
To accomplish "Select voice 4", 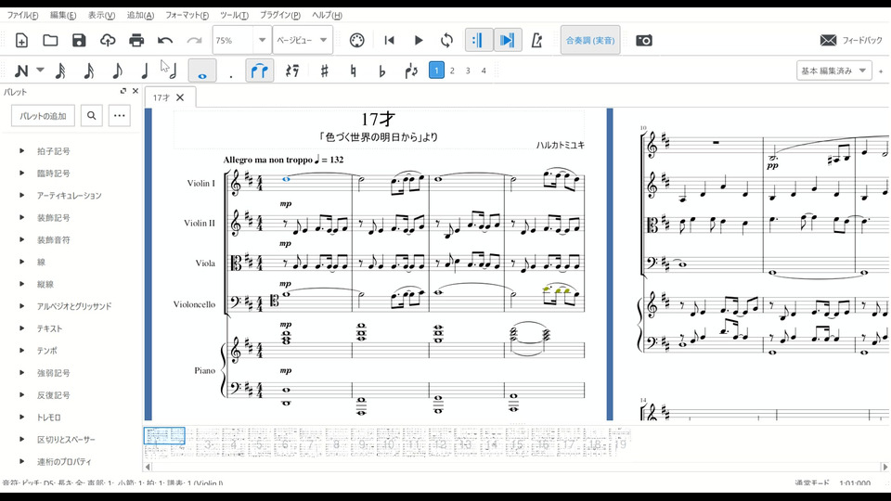I will point(484,71).
